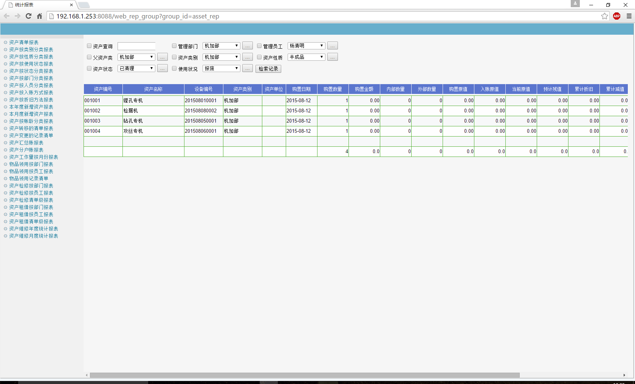Expand the 资产性质 dropdown showing 半成品
The image size is (635, 384).
coord(306,57)
